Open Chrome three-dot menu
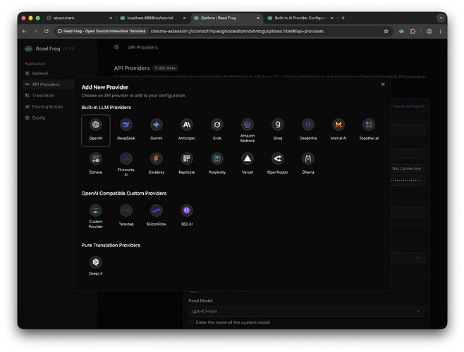Image resolution: width=464 pixels, height=352 pixels. click(x=440, y=31)
